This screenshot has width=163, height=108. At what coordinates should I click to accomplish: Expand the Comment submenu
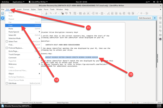pos(23,58)
